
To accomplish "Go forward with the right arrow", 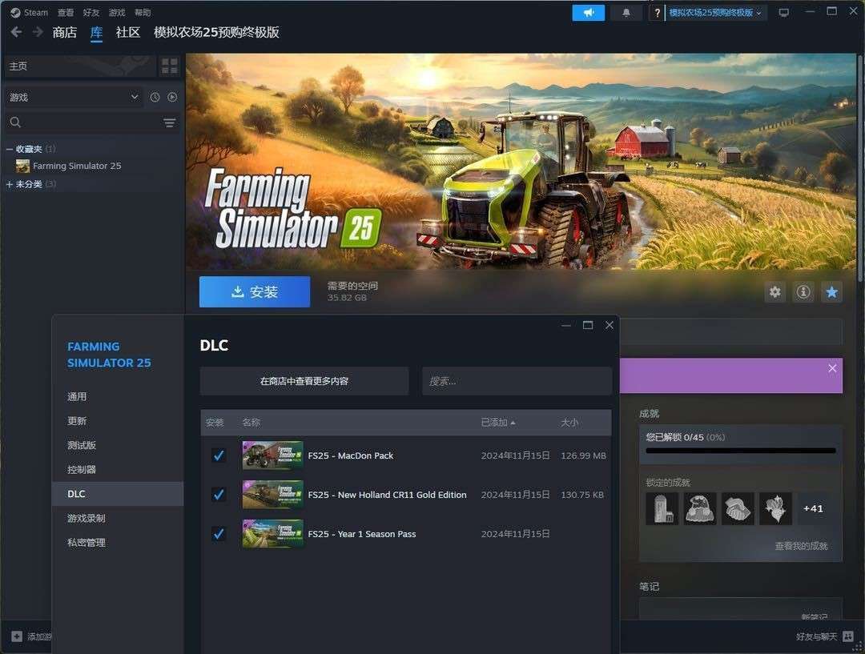I will pyautogui.click(x=38, y=32).
